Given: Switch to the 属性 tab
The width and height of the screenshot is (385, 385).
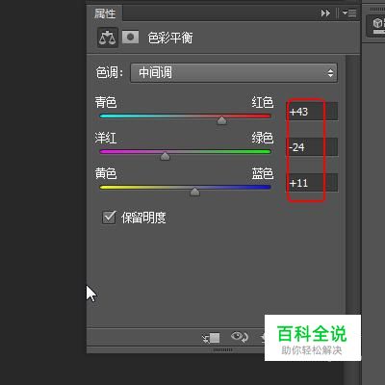Looking at the screenshot, I should (105, 13).
